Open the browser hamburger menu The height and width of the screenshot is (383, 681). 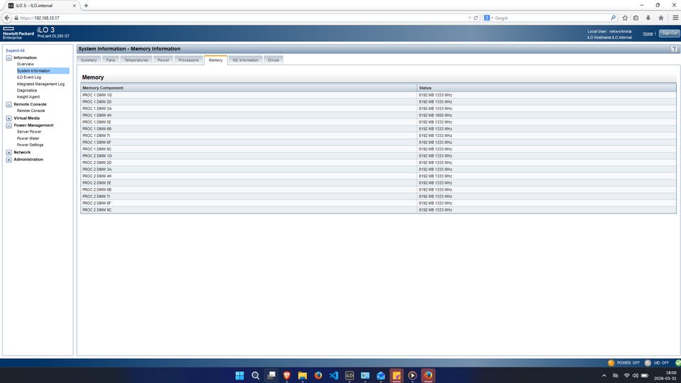pyautogui.click(x=675, y=18)
